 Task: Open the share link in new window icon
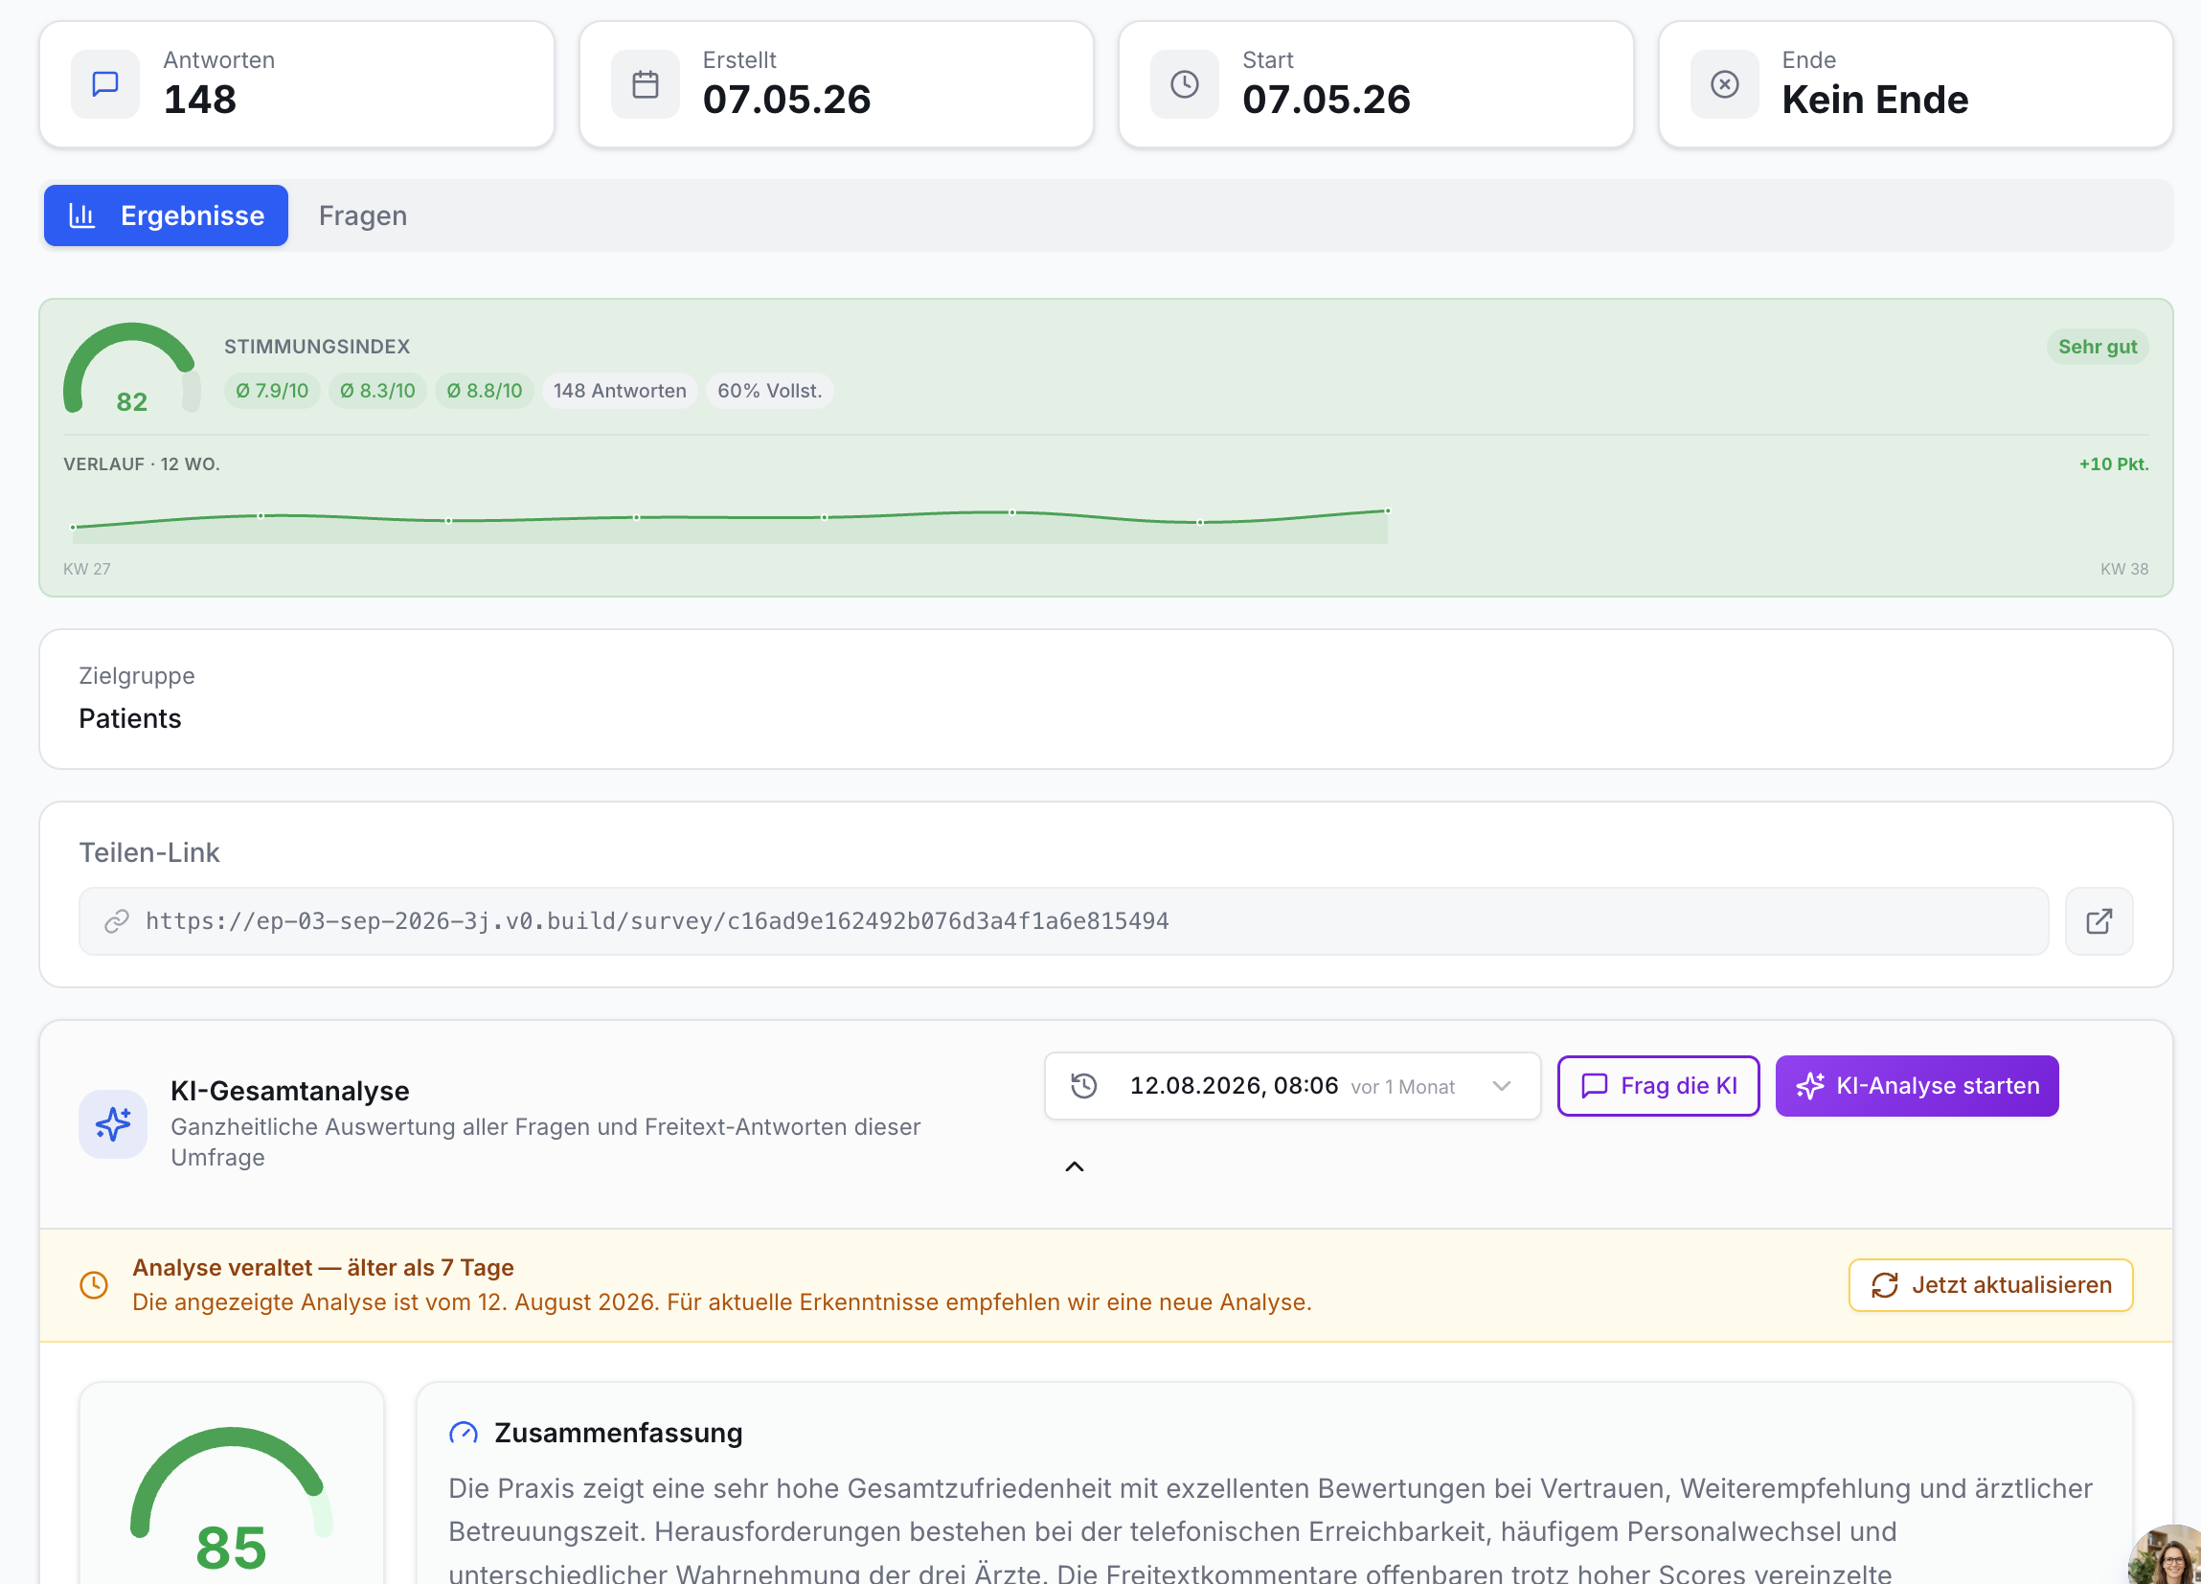point(2099,921)
